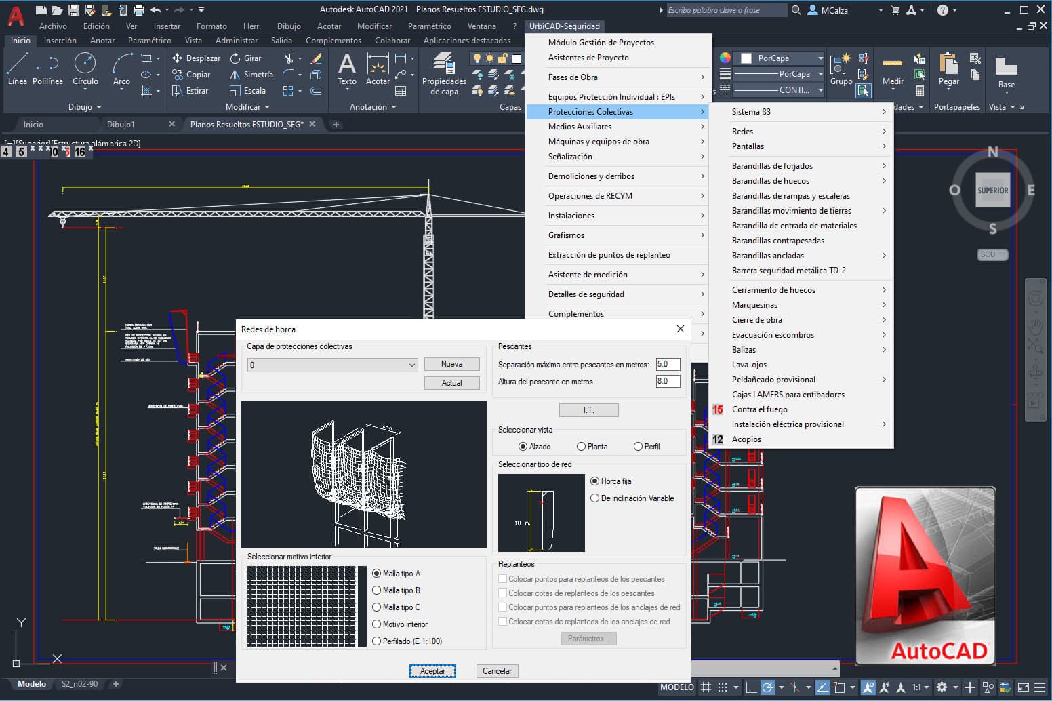This screenshot has height=701, width=1052.
Task: Open the Capa de protecciones colectivas dropdown
Action: coord(332,365)
